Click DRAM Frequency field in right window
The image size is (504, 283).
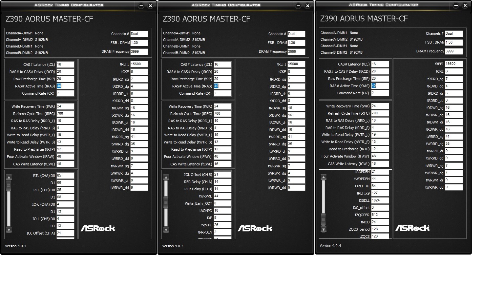(x=454, y=51)
